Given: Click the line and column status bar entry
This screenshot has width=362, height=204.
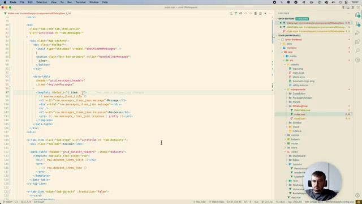Looking at the screenshot, I should 234,202.
